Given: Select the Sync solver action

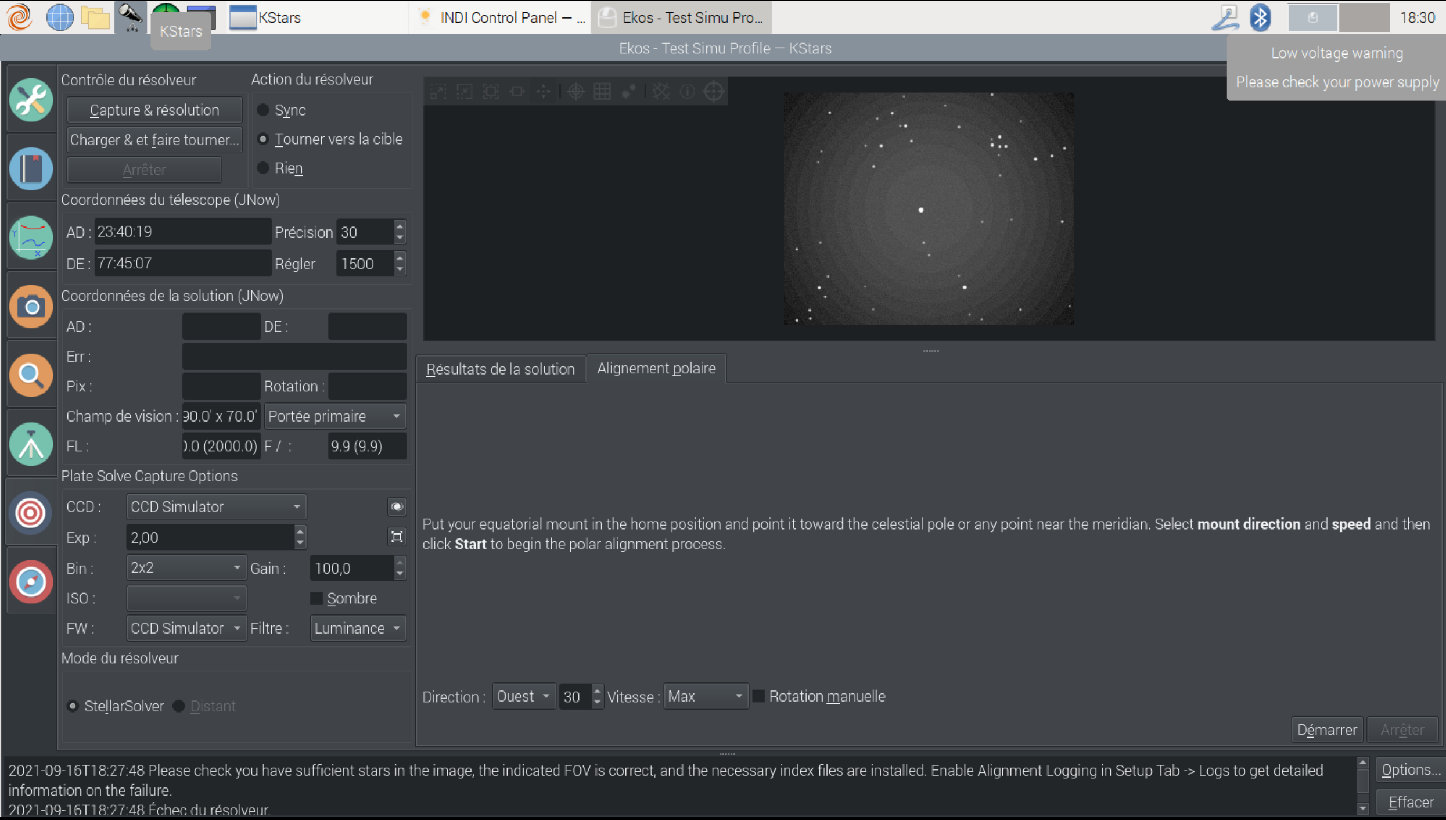Looking at the screenshot, I should click(x=264, y=110).
